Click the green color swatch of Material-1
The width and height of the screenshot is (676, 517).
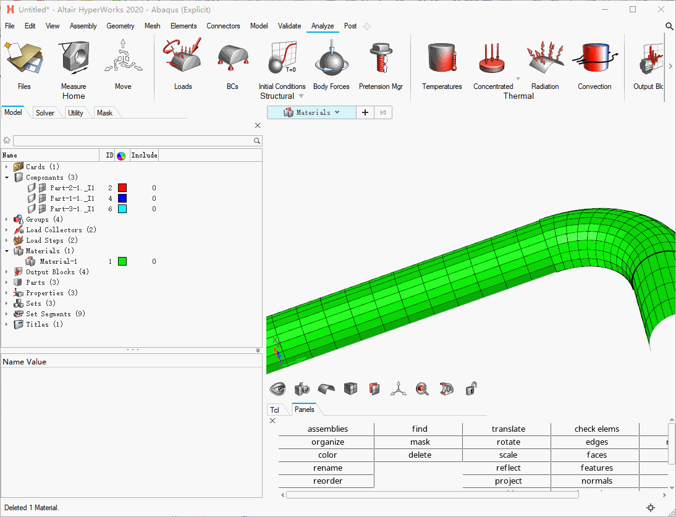122,261
